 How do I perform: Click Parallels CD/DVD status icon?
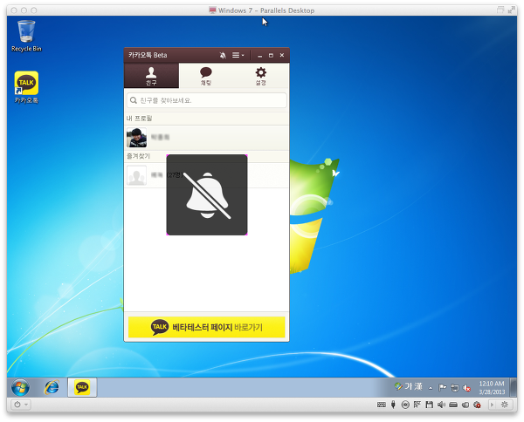point(405,405)
